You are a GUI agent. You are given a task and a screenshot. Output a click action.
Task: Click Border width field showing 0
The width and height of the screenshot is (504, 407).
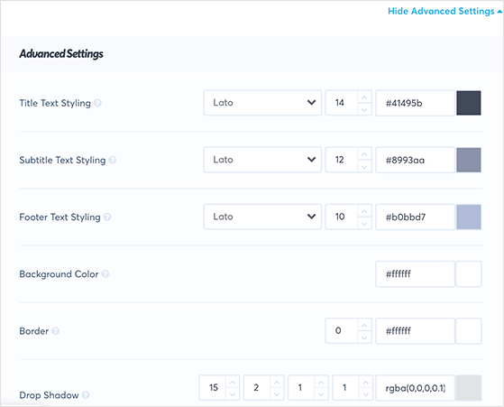[x=342, y=331]
